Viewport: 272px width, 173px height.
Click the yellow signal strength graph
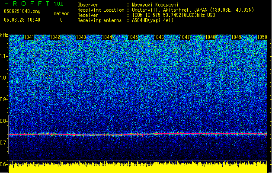click(138, 168)
